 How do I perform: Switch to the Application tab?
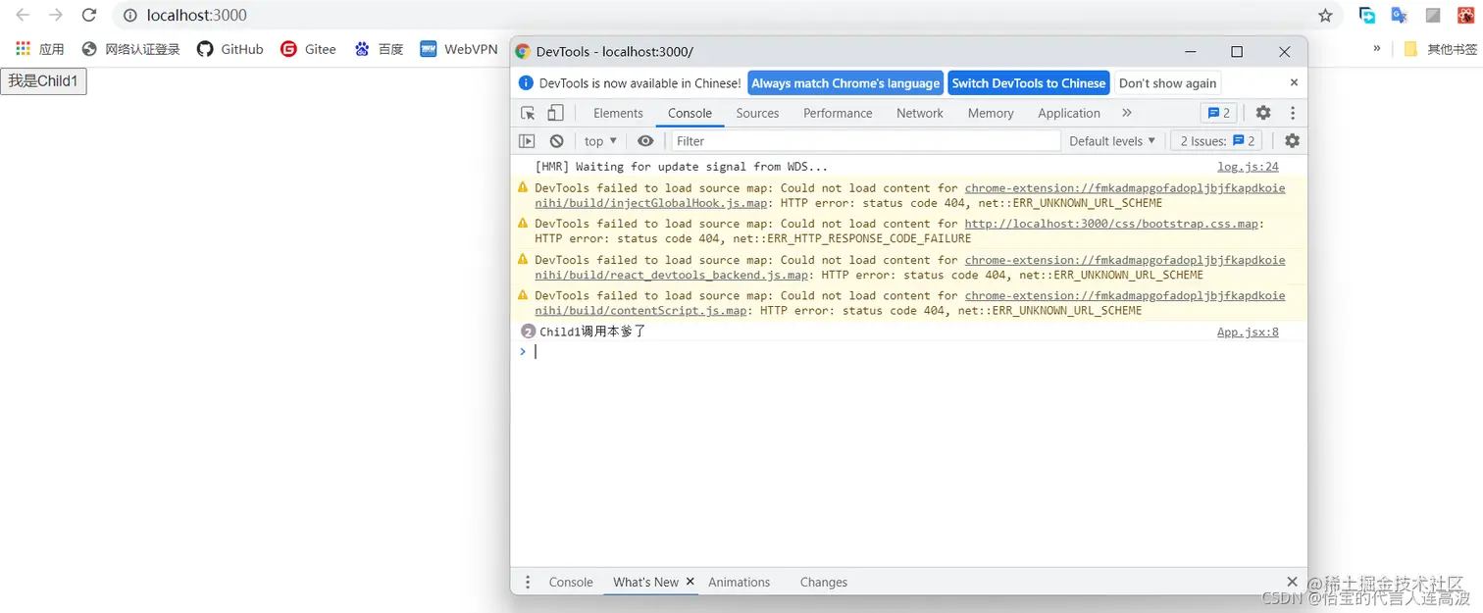pyautogui.click(x=1069, y=114)
